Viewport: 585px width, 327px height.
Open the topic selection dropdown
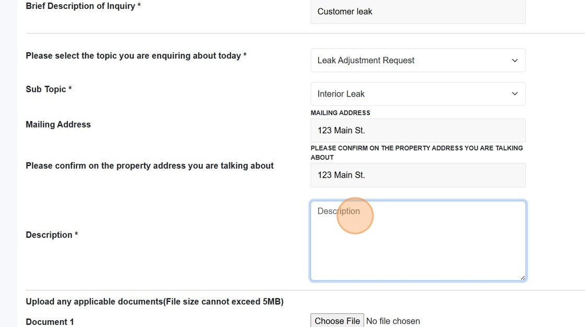coord(417,60)
